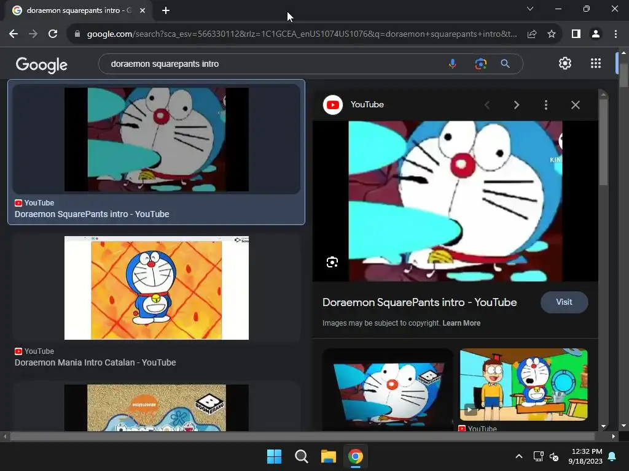Submit the search with the magnifier

tap(506, 64)
